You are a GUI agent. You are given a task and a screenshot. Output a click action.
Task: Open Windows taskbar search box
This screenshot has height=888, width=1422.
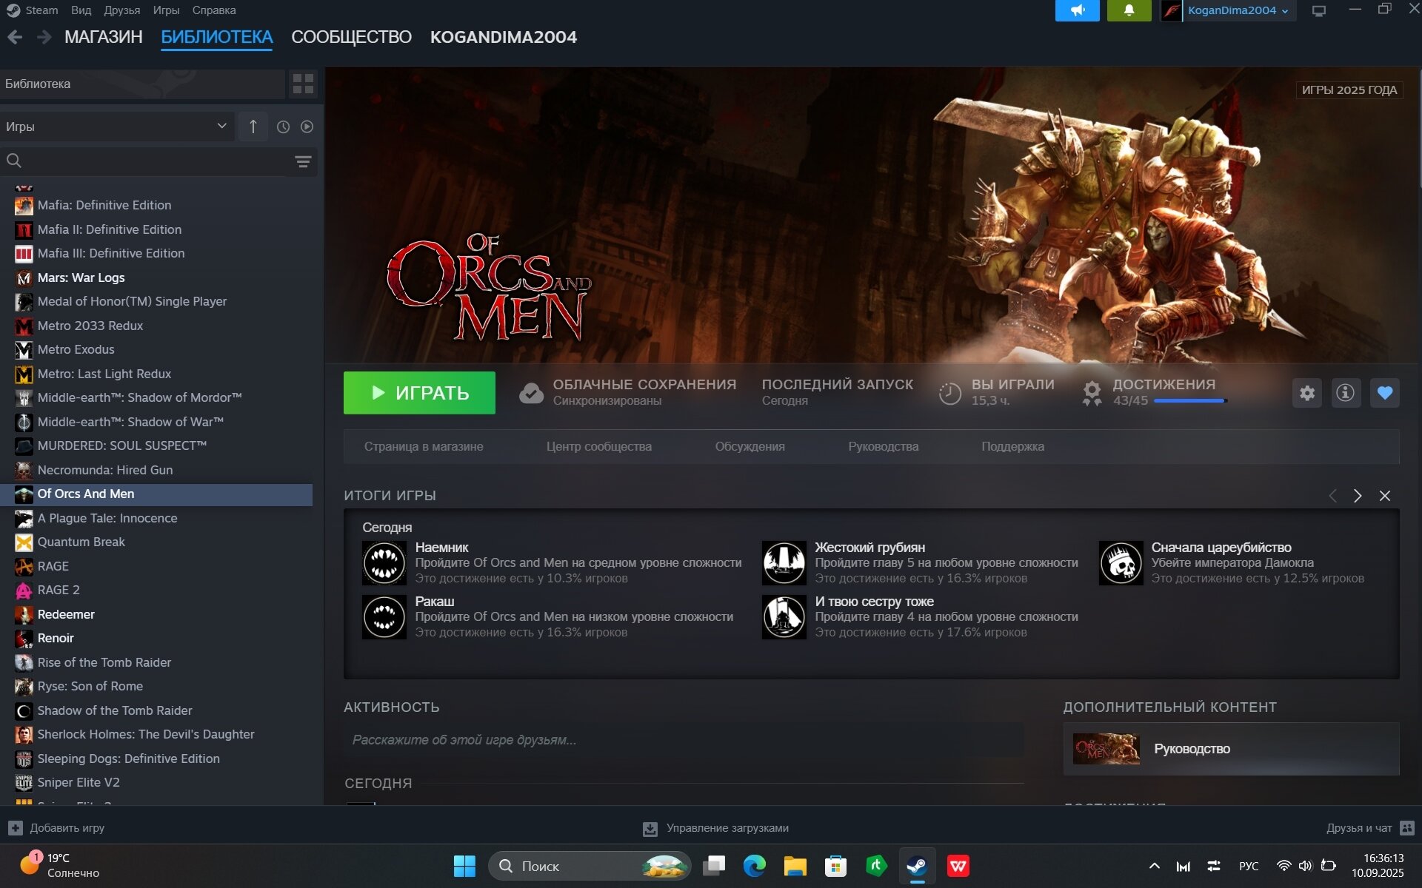pyautogui.click(x=590, y=866)
